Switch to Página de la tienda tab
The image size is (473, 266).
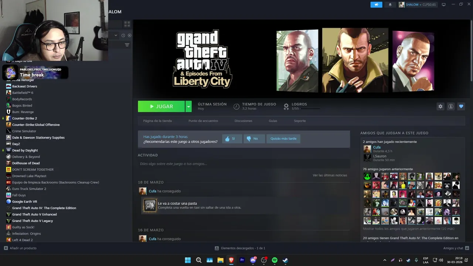click(x=157, y=121)
